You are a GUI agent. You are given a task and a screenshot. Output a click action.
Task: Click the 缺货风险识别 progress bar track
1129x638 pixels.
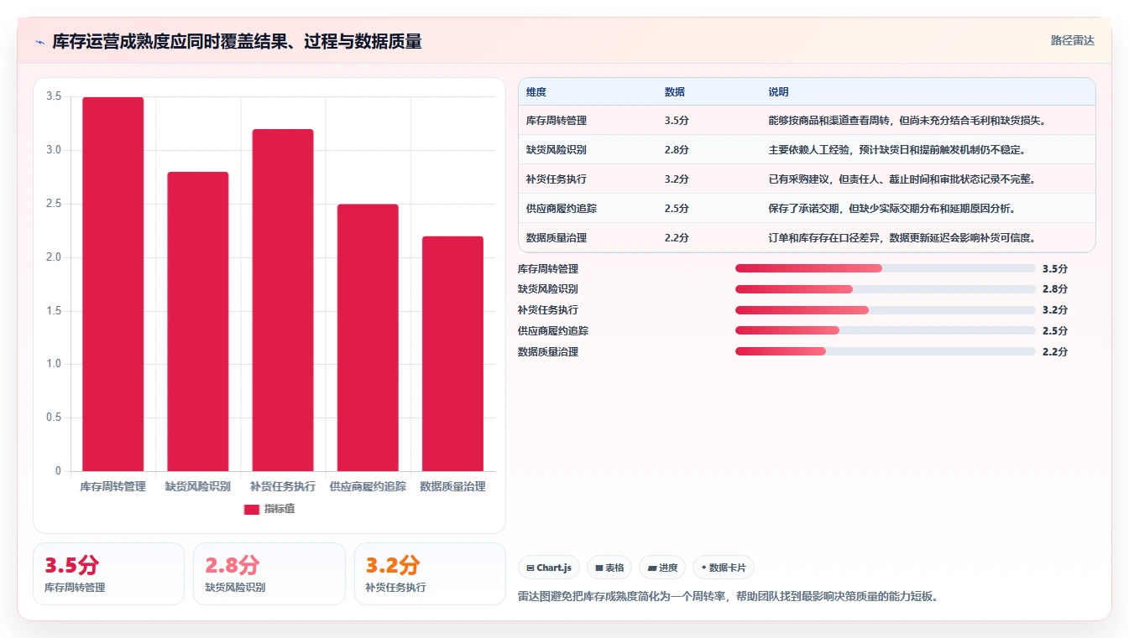pyautogui.click(x=885, y=289)
